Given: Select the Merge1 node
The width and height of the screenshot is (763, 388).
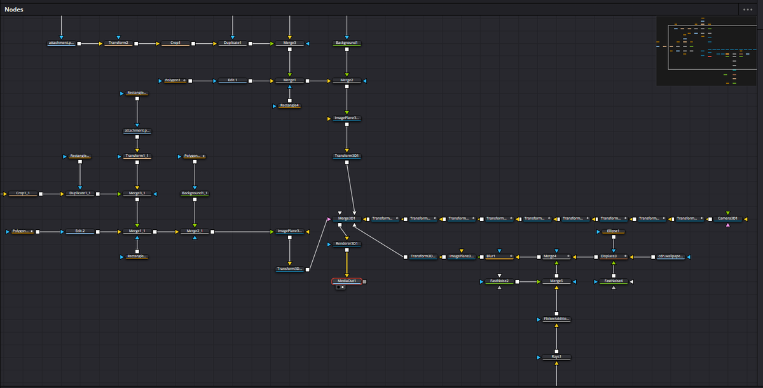Looking at the screenshot, I should [x=289, y=81].
